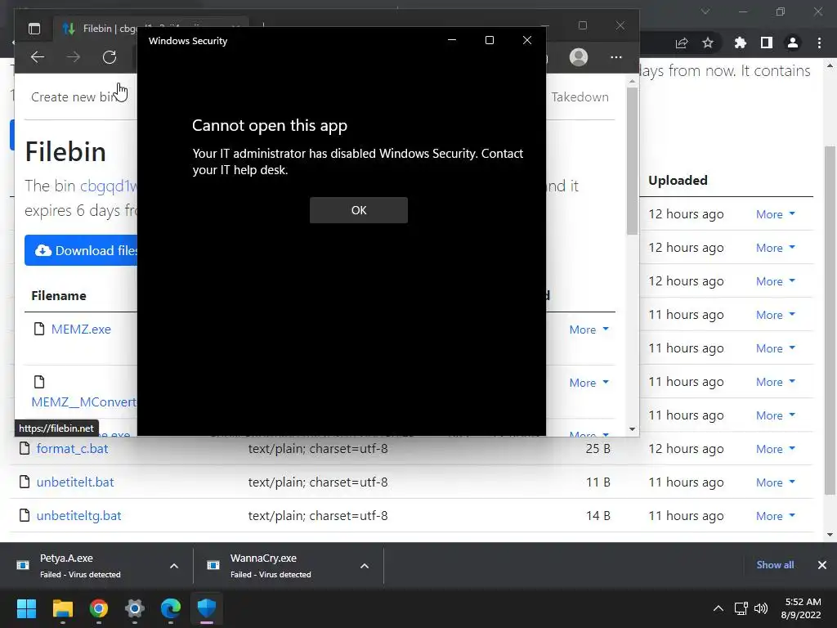This screenshot has width=837, height=628.
Task: Open the clock and date 5:52 AM
Action: click(x=802, y=608)
